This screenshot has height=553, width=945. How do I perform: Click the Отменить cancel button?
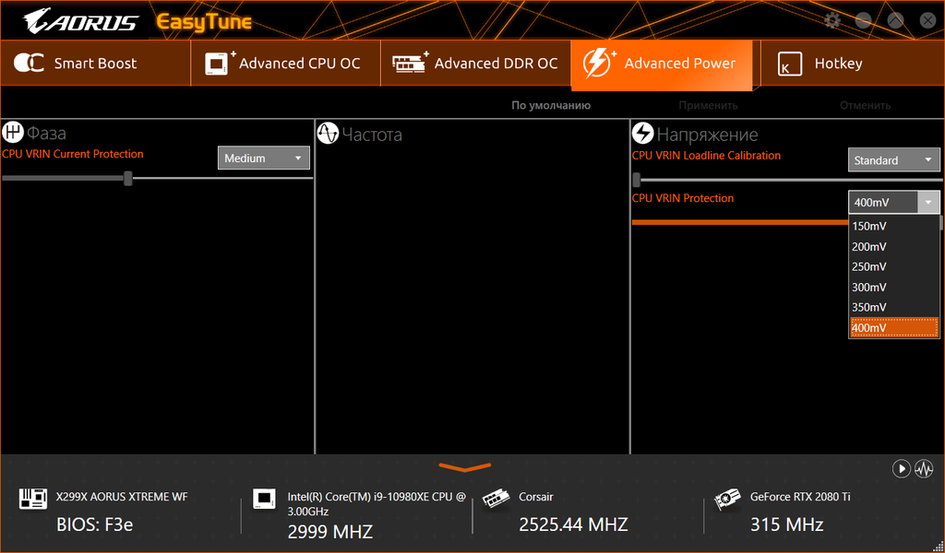[865, 105]
